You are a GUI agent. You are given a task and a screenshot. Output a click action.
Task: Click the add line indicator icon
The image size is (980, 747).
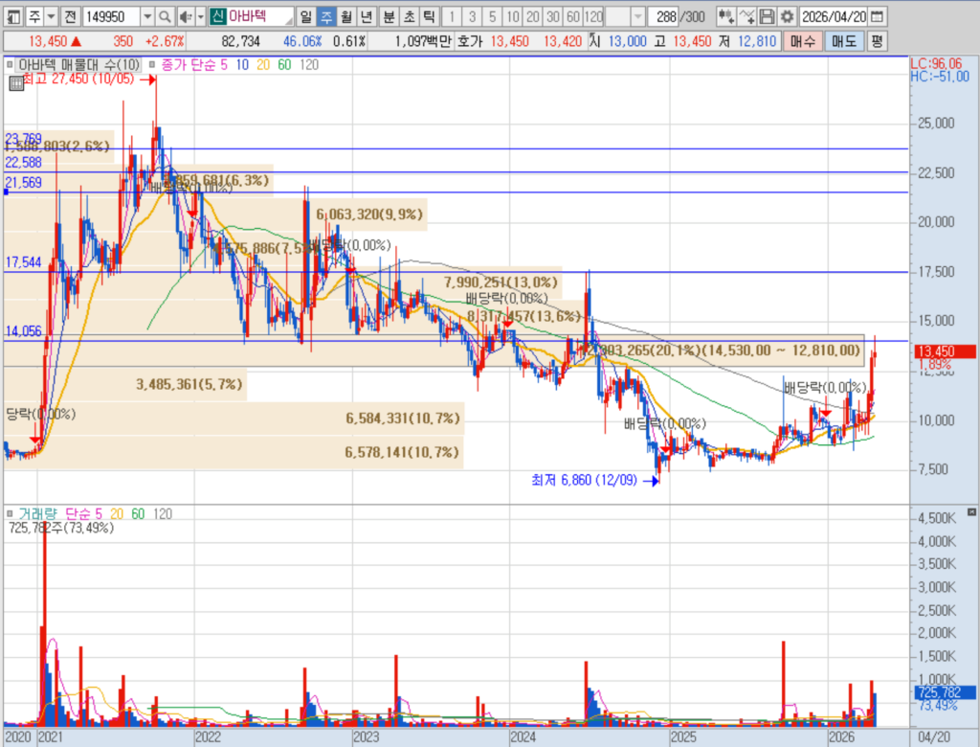pyautogui.click(x=746, y=16)
